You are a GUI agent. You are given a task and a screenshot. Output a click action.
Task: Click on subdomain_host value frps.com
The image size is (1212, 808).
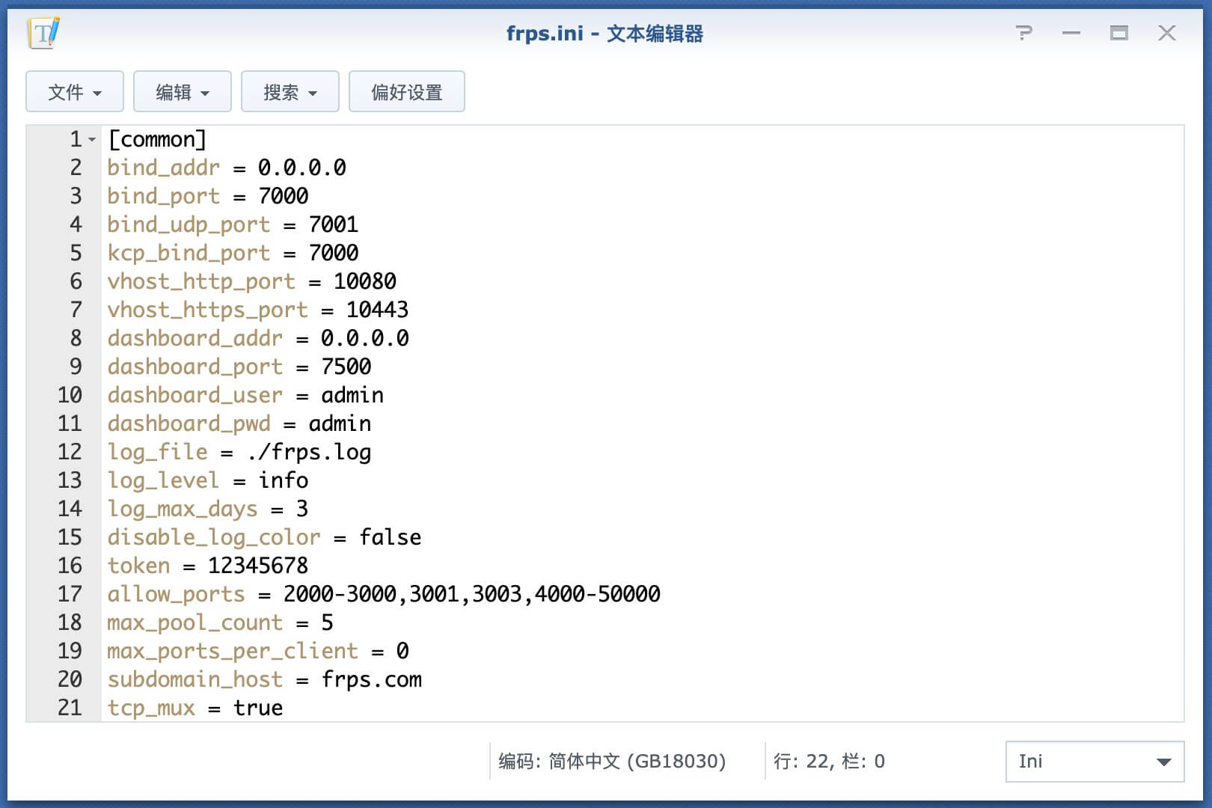(x=372, y=679)
